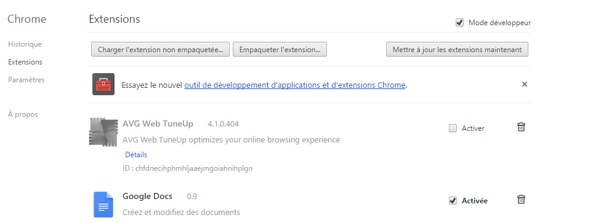The width and height of the screenshot is (593, 223).
Task: Go to Paramètres in the sidebar
Action: [26, 80]
